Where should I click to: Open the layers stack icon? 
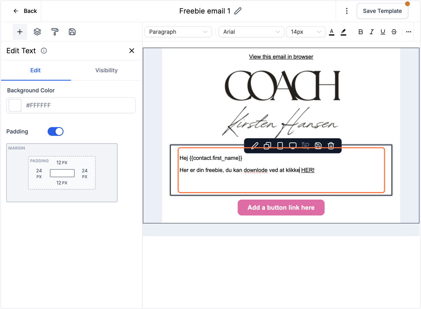[x=37, y=32]
